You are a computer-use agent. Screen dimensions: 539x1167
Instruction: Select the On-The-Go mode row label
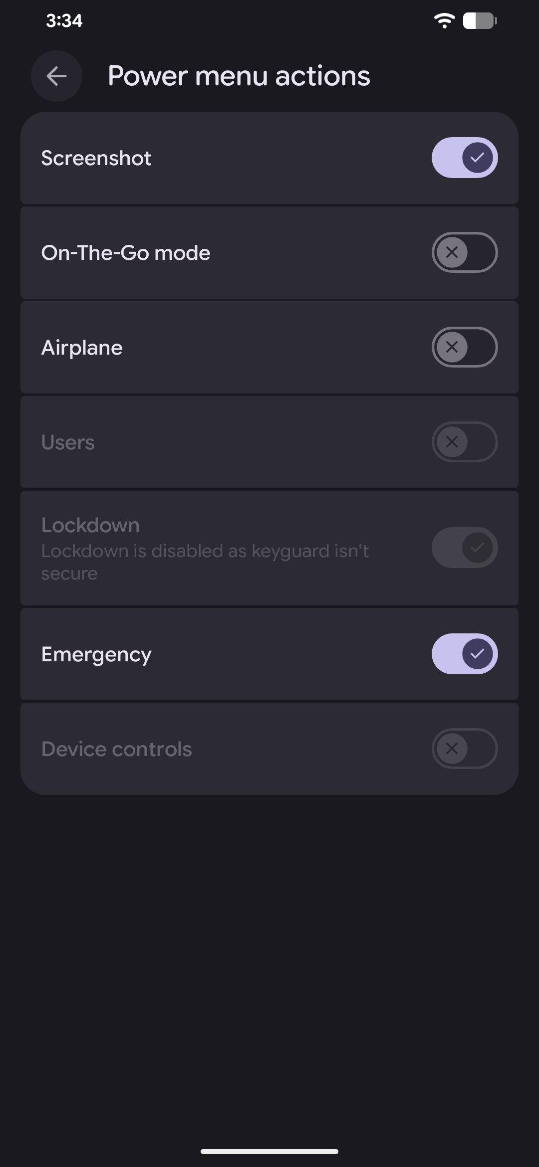126,253
